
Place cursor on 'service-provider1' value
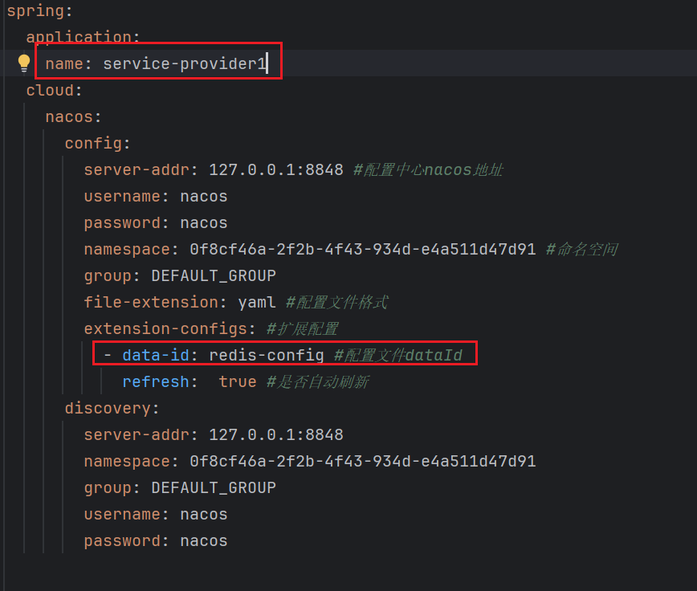[185, 63]
